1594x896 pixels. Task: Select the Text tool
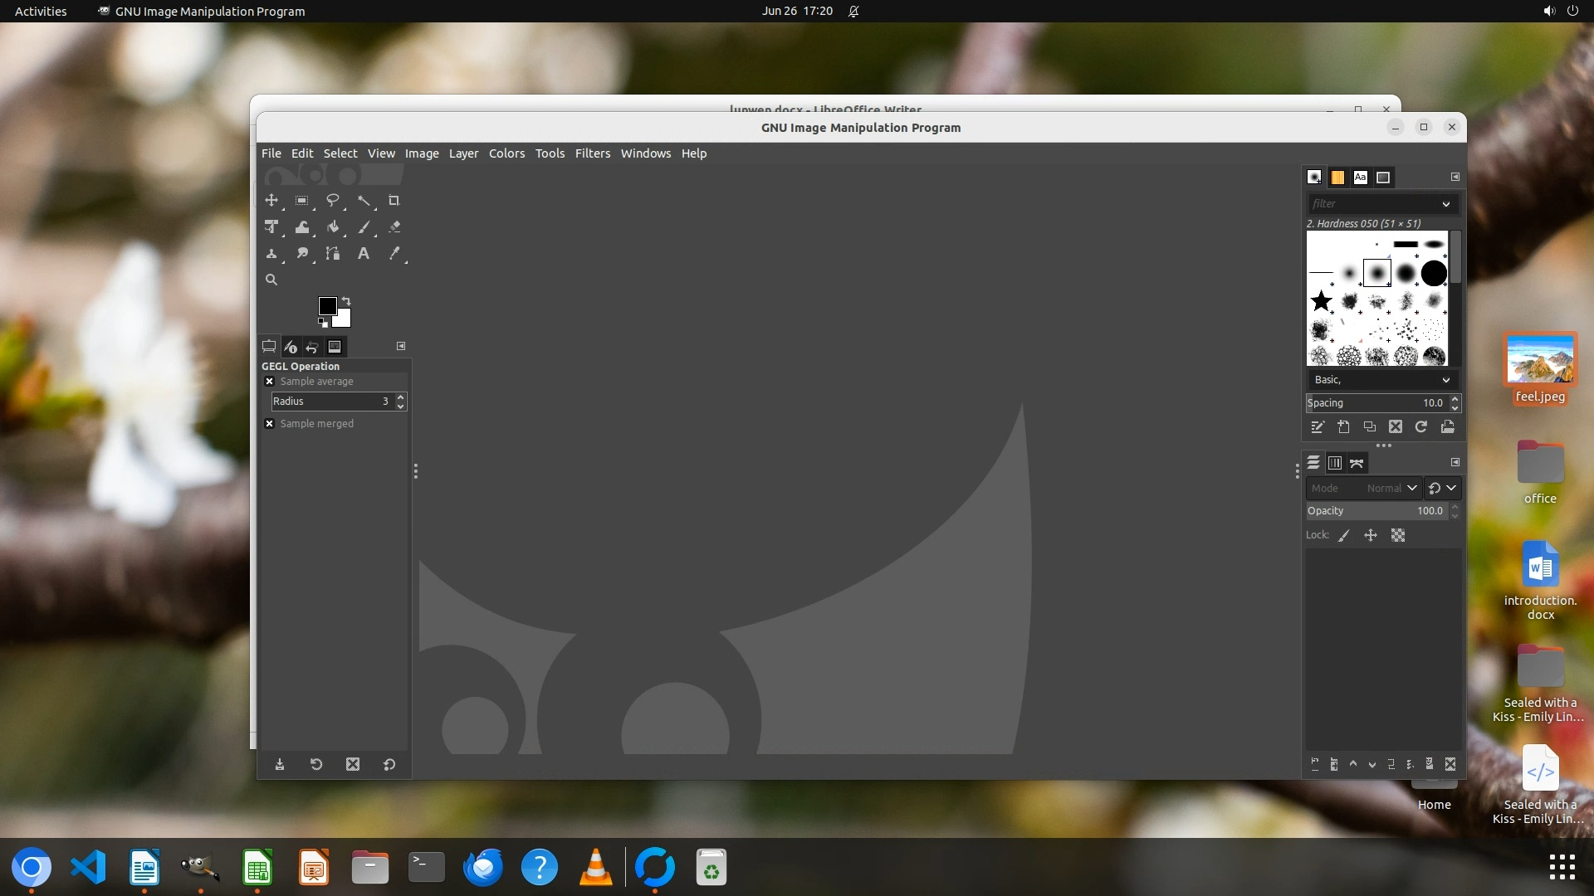click(363, 253)
